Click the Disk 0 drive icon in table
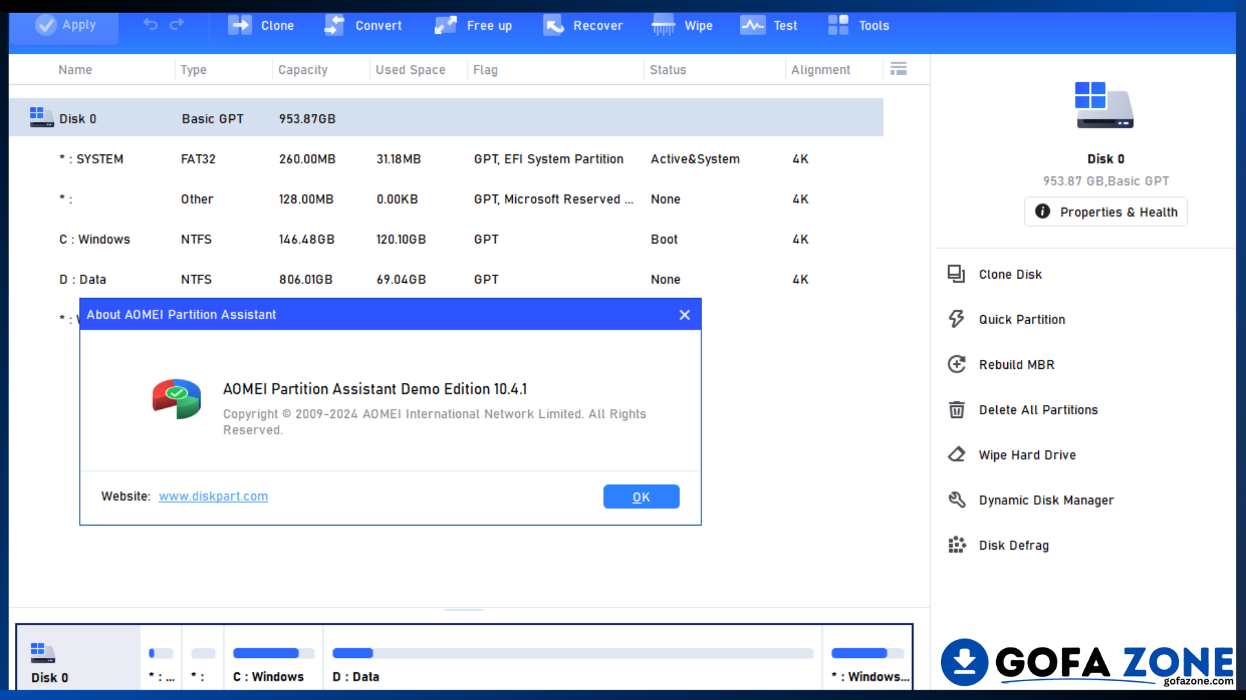This screenshot has width=1246, height=700. pyautogui.click(x=42, y=117)
